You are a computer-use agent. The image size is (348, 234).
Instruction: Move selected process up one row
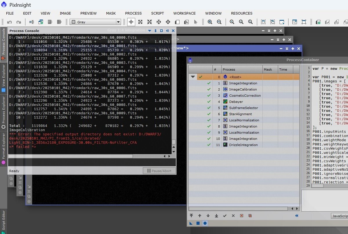pos(200,216)
